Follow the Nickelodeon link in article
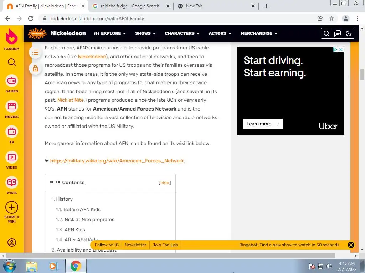365x273 pixels. (x=92, y=57)
